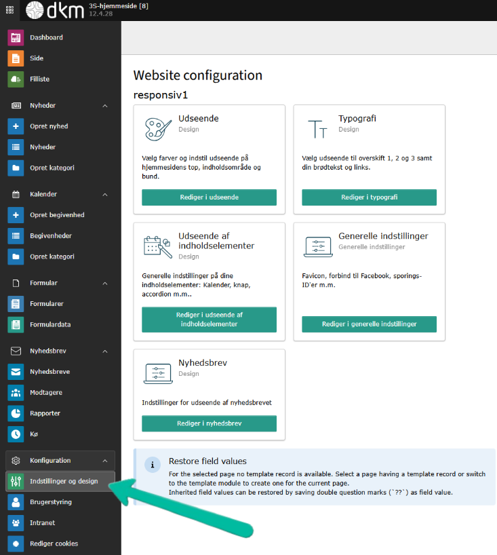The image size is (497, 555).
Task: Open the Modtagere people icon
Action: (16, 393)
